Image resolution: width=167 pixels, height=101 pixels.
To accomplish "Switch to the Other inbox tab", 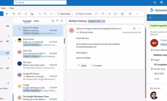I will tap(36, 21).
